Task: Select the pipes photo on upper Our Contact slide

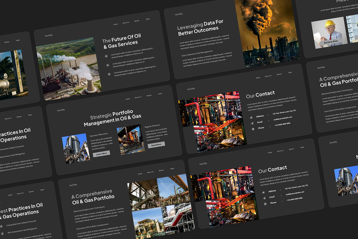Action: tap(212, 121)
